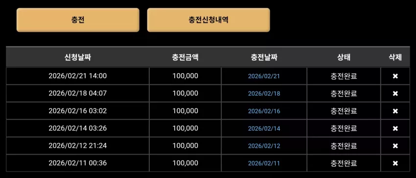The image size is (416, 178).
Task: Open the 2026/02/12 charge date link
Action: click(264, 146)
